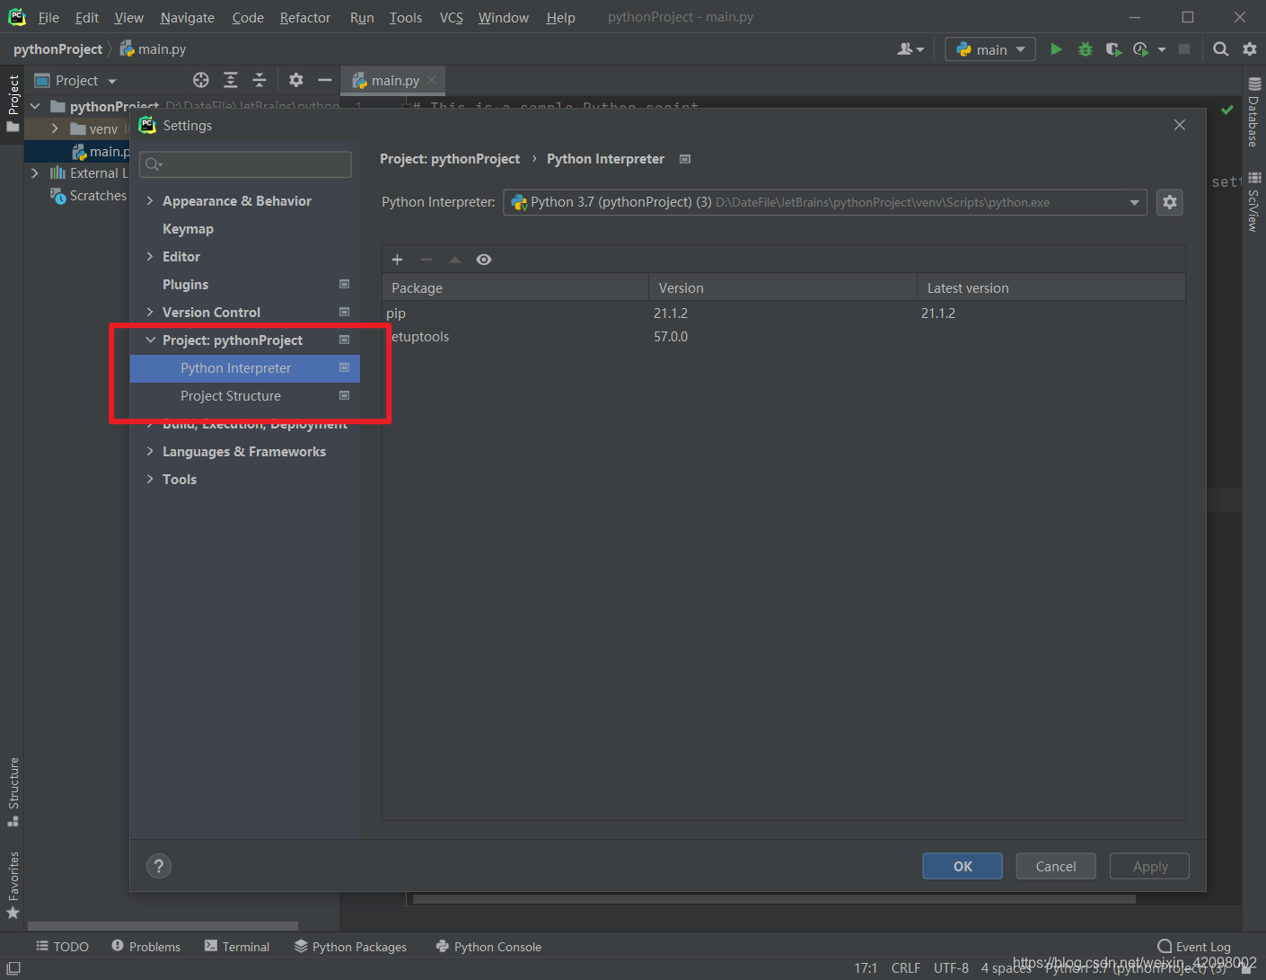Open Python Packages tool window
Image resolution: width=1266 pixels, height=980 pixels.
[x=351, y=947]
